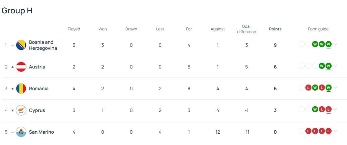Click the San Marino flag icon
Screen dimensions: 347x145
(21, 132)
